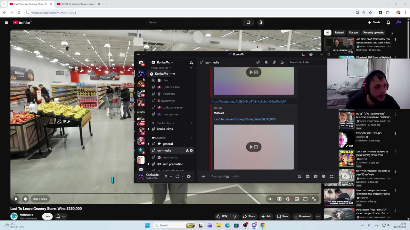This screenshot has height=230, width=410.
Task: Open YouTube hamburger guide menu
Action: (6, 22)
